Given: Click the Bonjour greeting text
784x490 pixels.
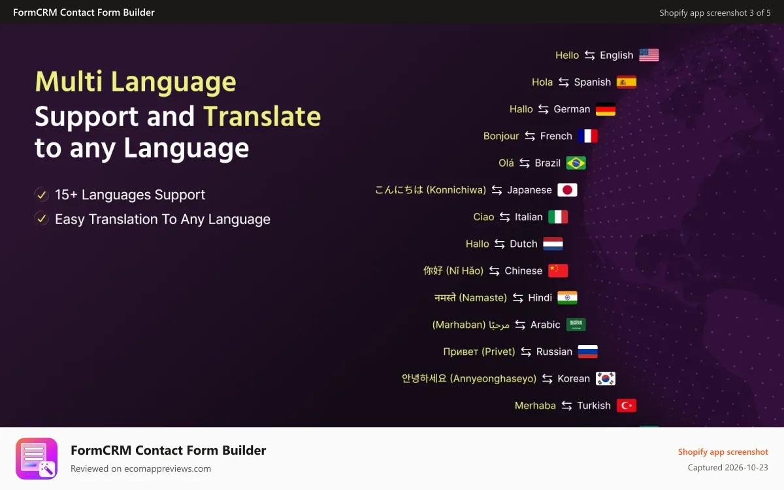Looking at the screenshot, I should 501,136.
